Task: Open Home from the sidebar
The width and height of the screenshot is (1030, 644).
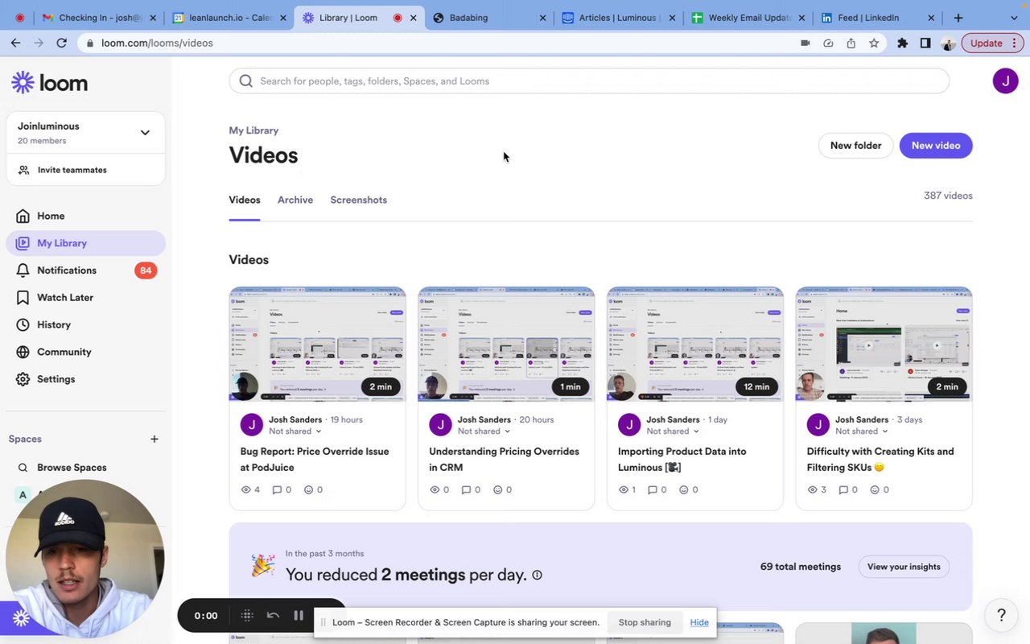Action: pyautogui.click(x=50, y=216)
